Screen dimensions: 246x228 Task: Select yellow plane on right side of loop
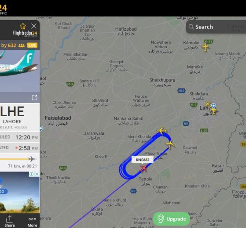[x=170, y=144]
